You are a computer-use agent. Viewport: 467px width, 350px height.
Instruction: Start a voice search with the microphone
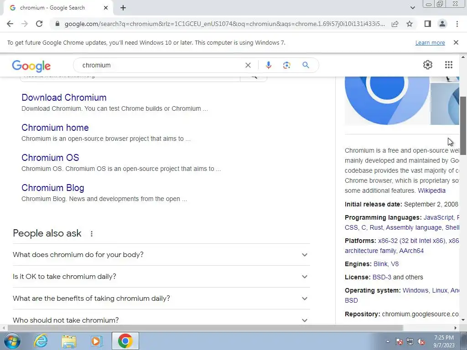[x=268, y=65]
